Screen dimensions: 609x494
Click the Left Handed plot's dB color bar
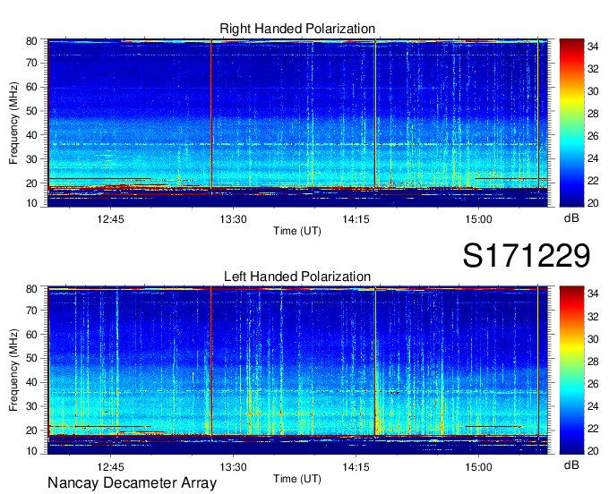pos(571,370)
